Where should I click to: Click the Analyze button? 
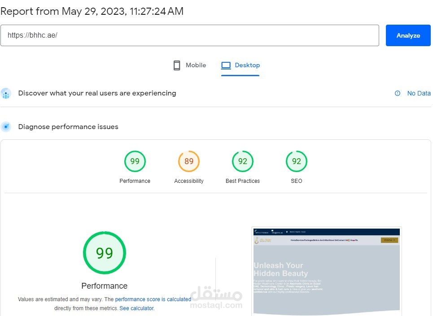[x=408, y=35]
